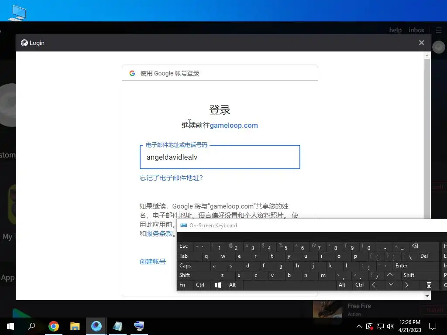Viewport: 447px width, 335px height.
Task: Click the GameLoop user avatar icon
Action: (x=438, y=47)
